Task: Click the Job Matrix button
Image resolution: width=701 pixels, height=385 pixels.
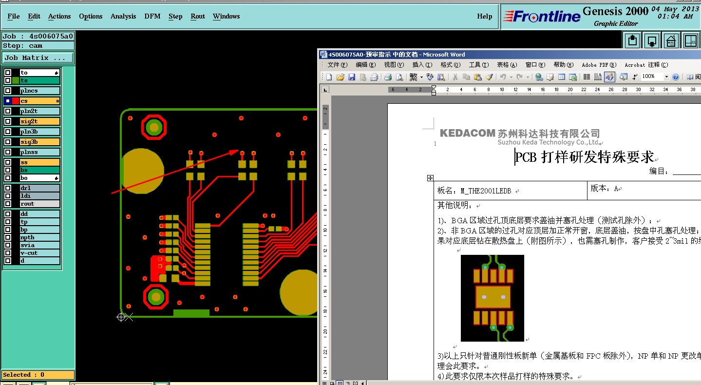Action: pos(38,58)
